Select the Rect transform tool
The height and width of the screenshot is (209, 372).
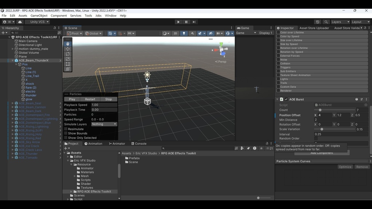click(x=68, y=64)
